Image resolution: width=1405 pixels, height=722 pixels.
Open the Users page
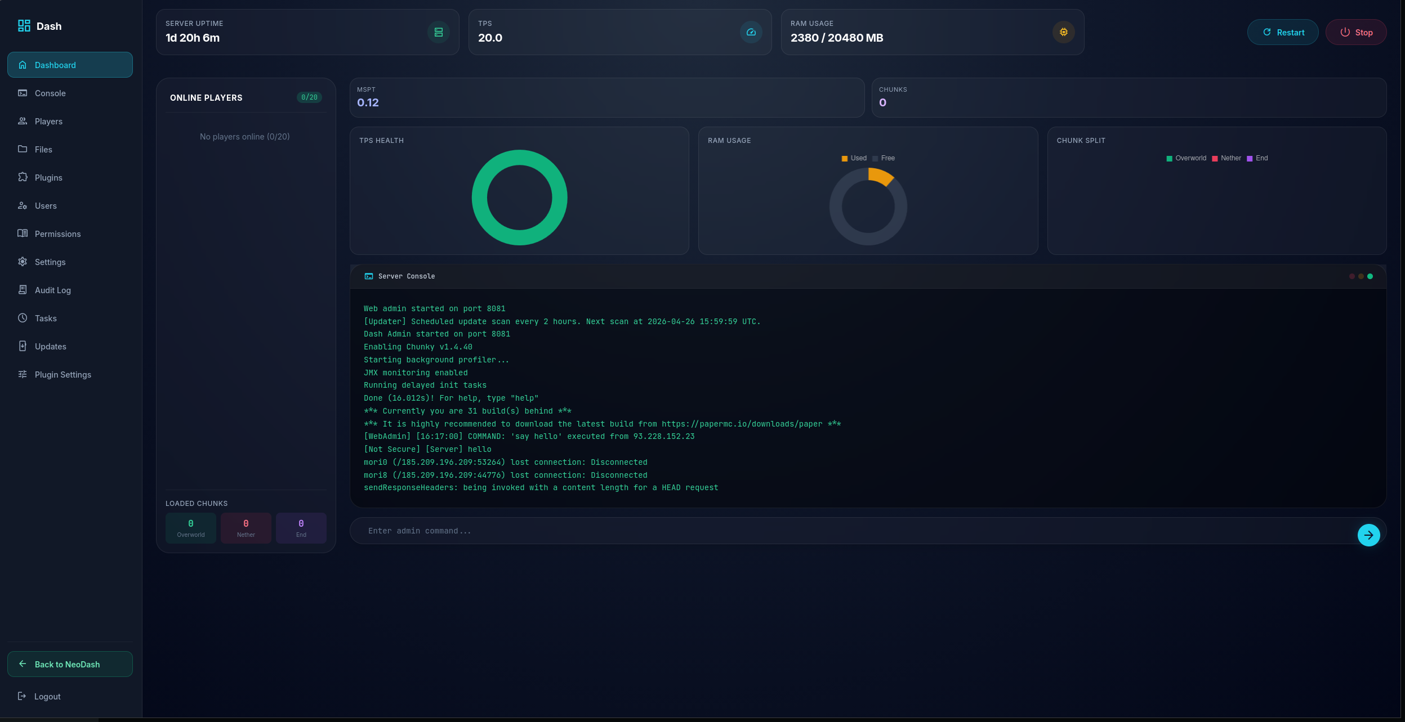(70, 205)
